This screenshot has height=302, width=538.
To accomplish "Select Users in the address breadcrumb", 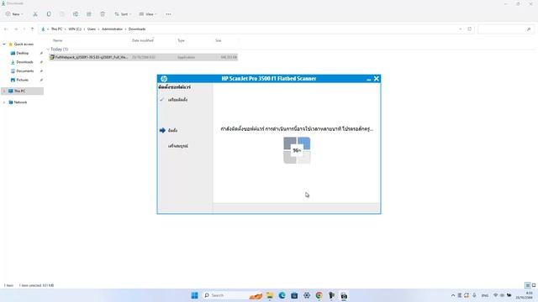I will coord(92,29).
